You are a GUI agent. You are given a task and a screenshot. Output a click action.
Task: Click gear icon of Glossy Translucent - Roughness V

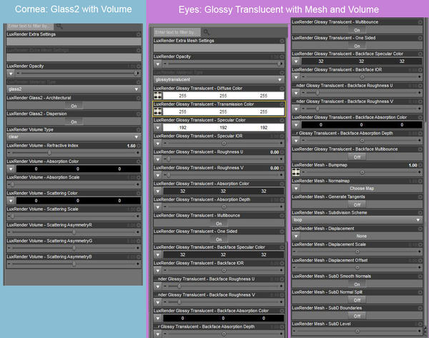(x=282, y=168)
